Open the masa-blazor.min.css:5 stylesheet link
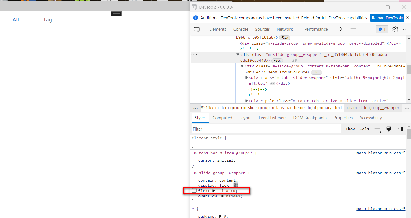 381,173
